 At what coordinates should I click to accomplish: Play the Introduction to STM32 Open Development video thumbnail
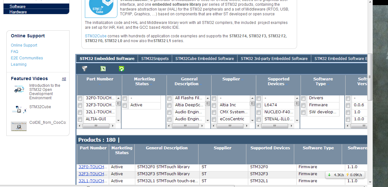[19, 90]
